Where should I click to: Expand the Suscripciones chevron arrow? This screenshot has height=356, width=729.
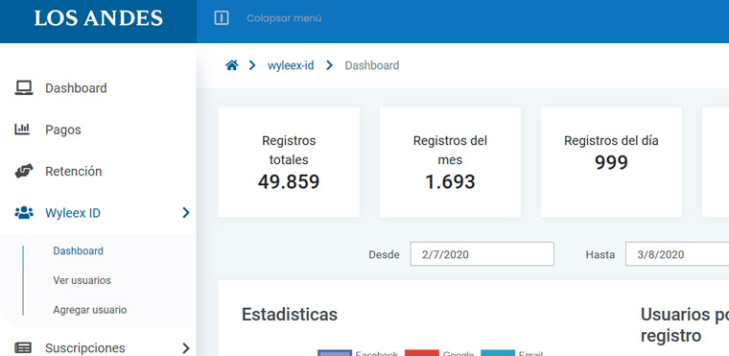[x=186, y=348]
